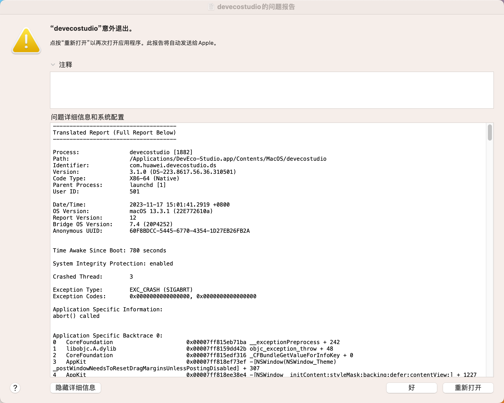
Task: Click the version '3.1.0 (DS-223.8617.56.36.310501)'
Action: point(183,172)
